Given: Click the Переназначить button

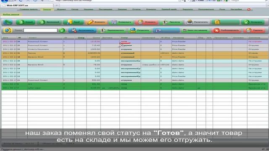Looking at the screenshot, I should point(112,31).
